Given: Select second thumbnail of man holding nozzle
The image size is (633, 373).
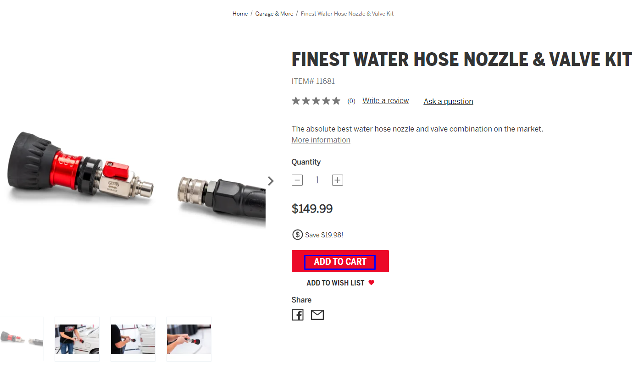Looking at the screenshot, I should click(x=77, y=339).
